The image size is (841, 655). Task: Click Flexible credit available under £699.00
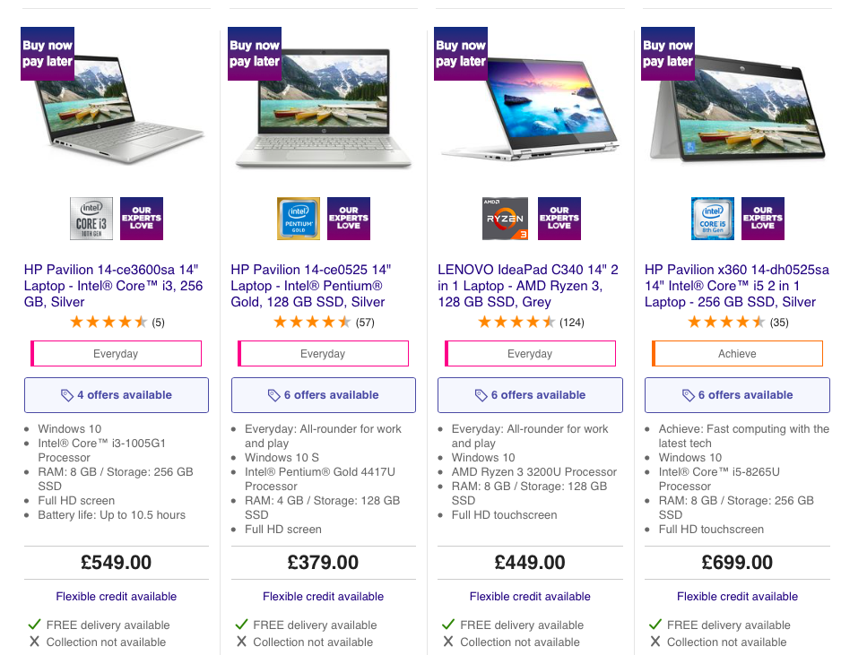[737, 597]
